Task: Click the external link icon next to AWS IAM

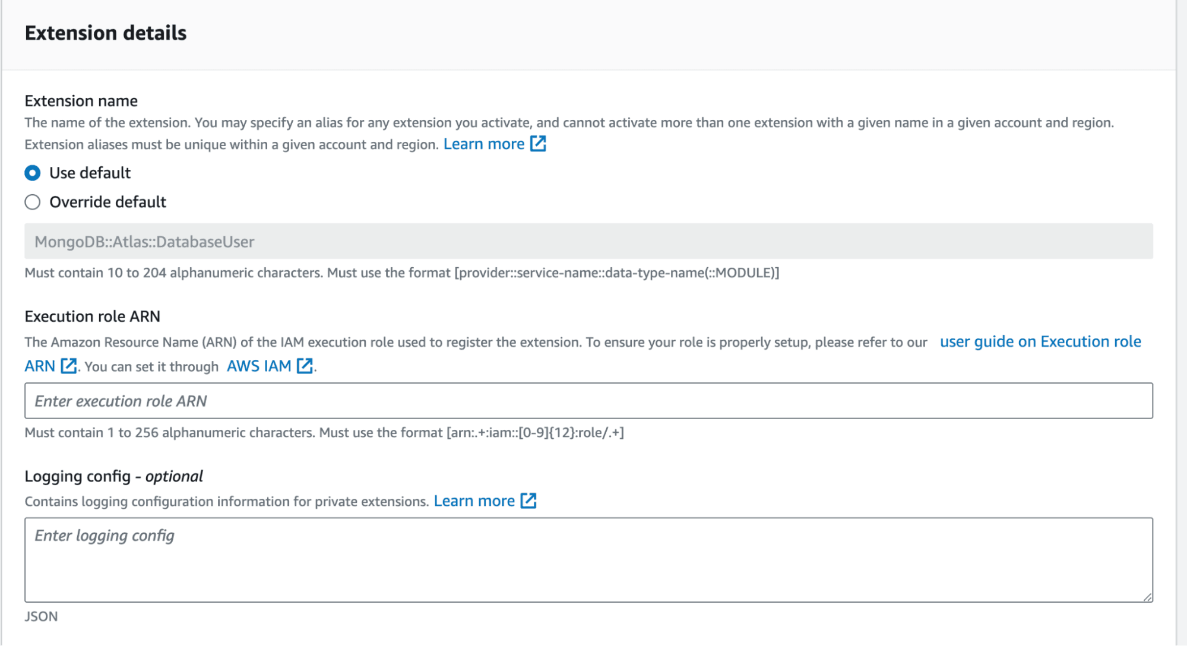Action: [305, 366]
